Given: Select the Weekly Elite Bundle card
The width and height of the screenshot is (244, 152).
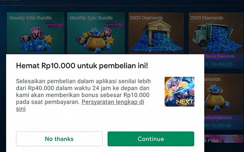Looking at the screenshot, I should pyautogui.click(x=36, y=33).
